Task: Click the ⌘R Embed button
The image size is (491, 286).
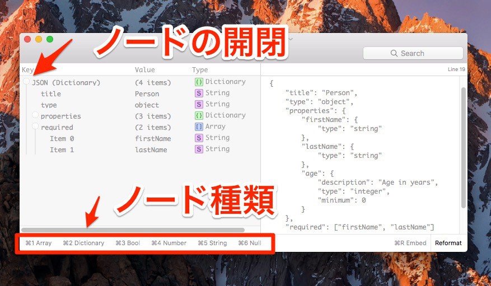Action: [410, 243]
